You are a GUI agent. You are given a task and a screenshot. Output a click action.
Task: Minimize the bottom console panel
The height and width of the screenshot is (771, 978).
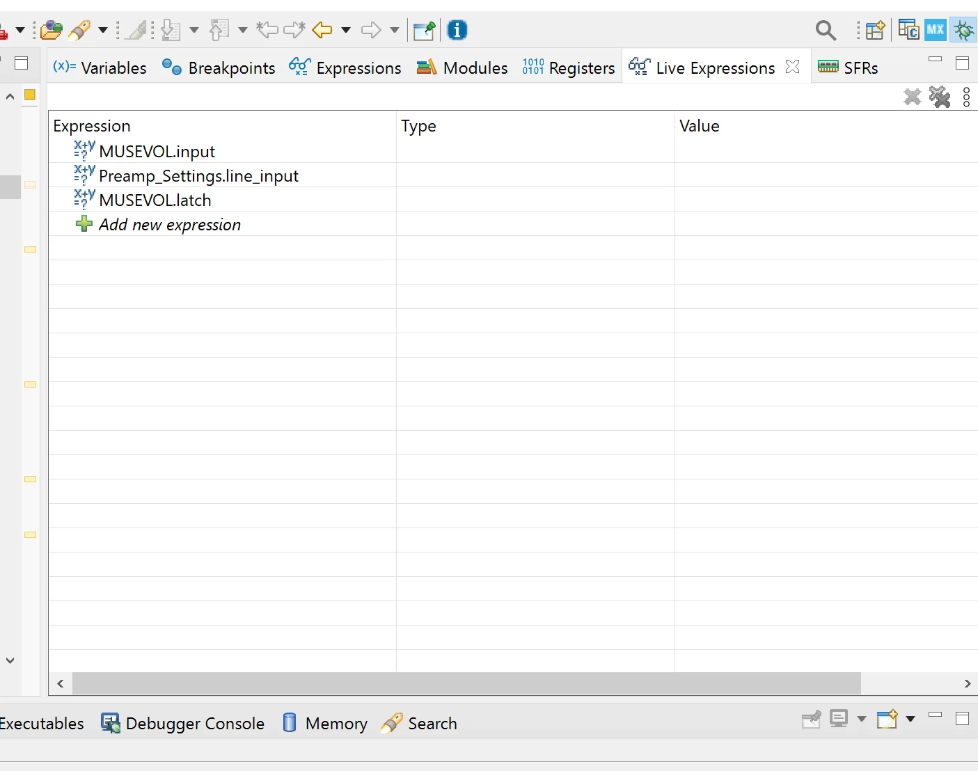coord(936,715)
